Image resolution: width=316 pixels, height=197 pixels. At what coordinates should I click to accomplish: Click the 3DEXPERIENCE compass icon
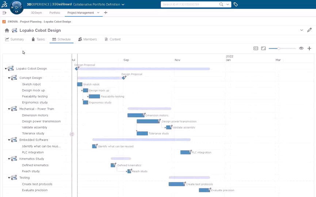click(x=17, y=7)
